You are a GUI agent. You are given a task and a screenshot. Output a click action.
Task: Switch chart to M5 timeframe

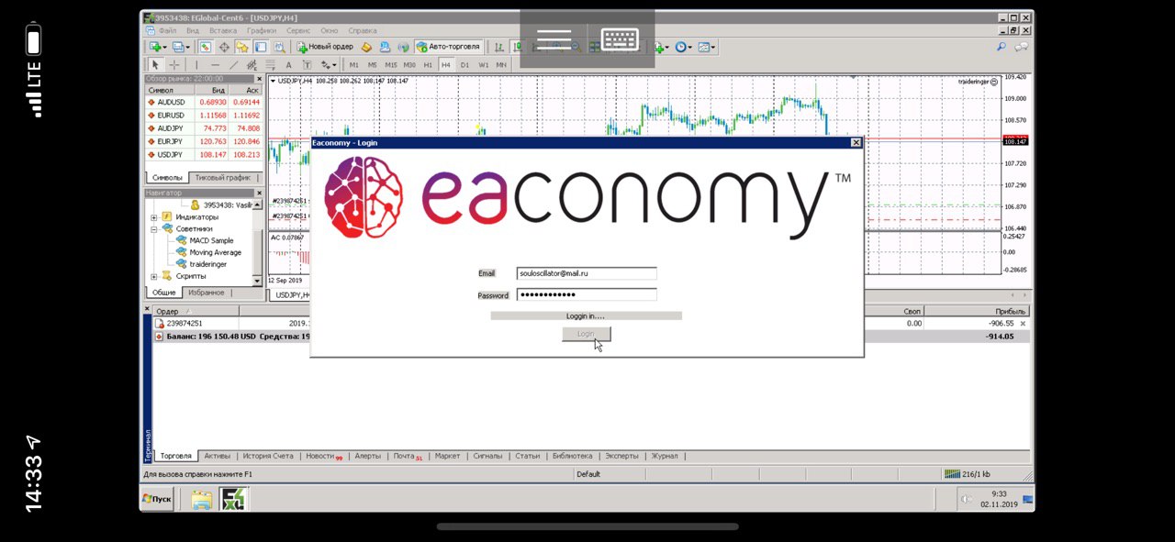(x=372, y=65)
